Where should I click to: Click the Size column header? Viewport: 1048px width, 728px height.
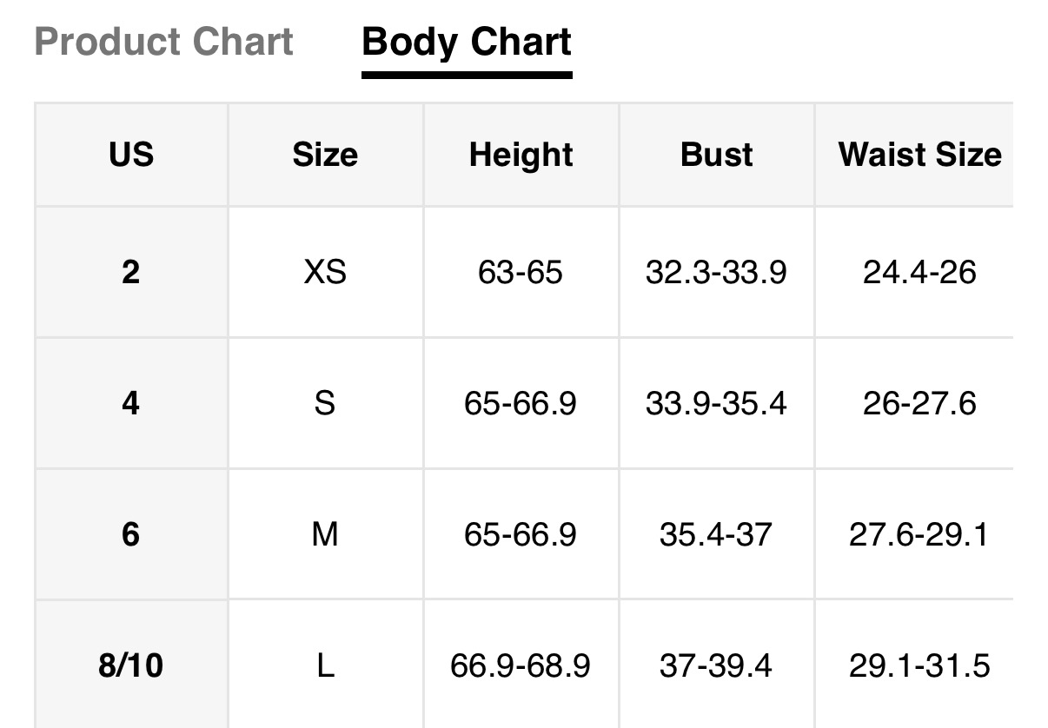(x=325, y=155)
